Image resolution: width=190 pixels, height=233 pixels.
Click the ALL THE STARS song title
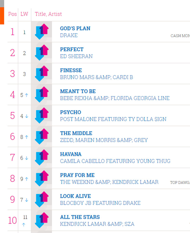80,217
